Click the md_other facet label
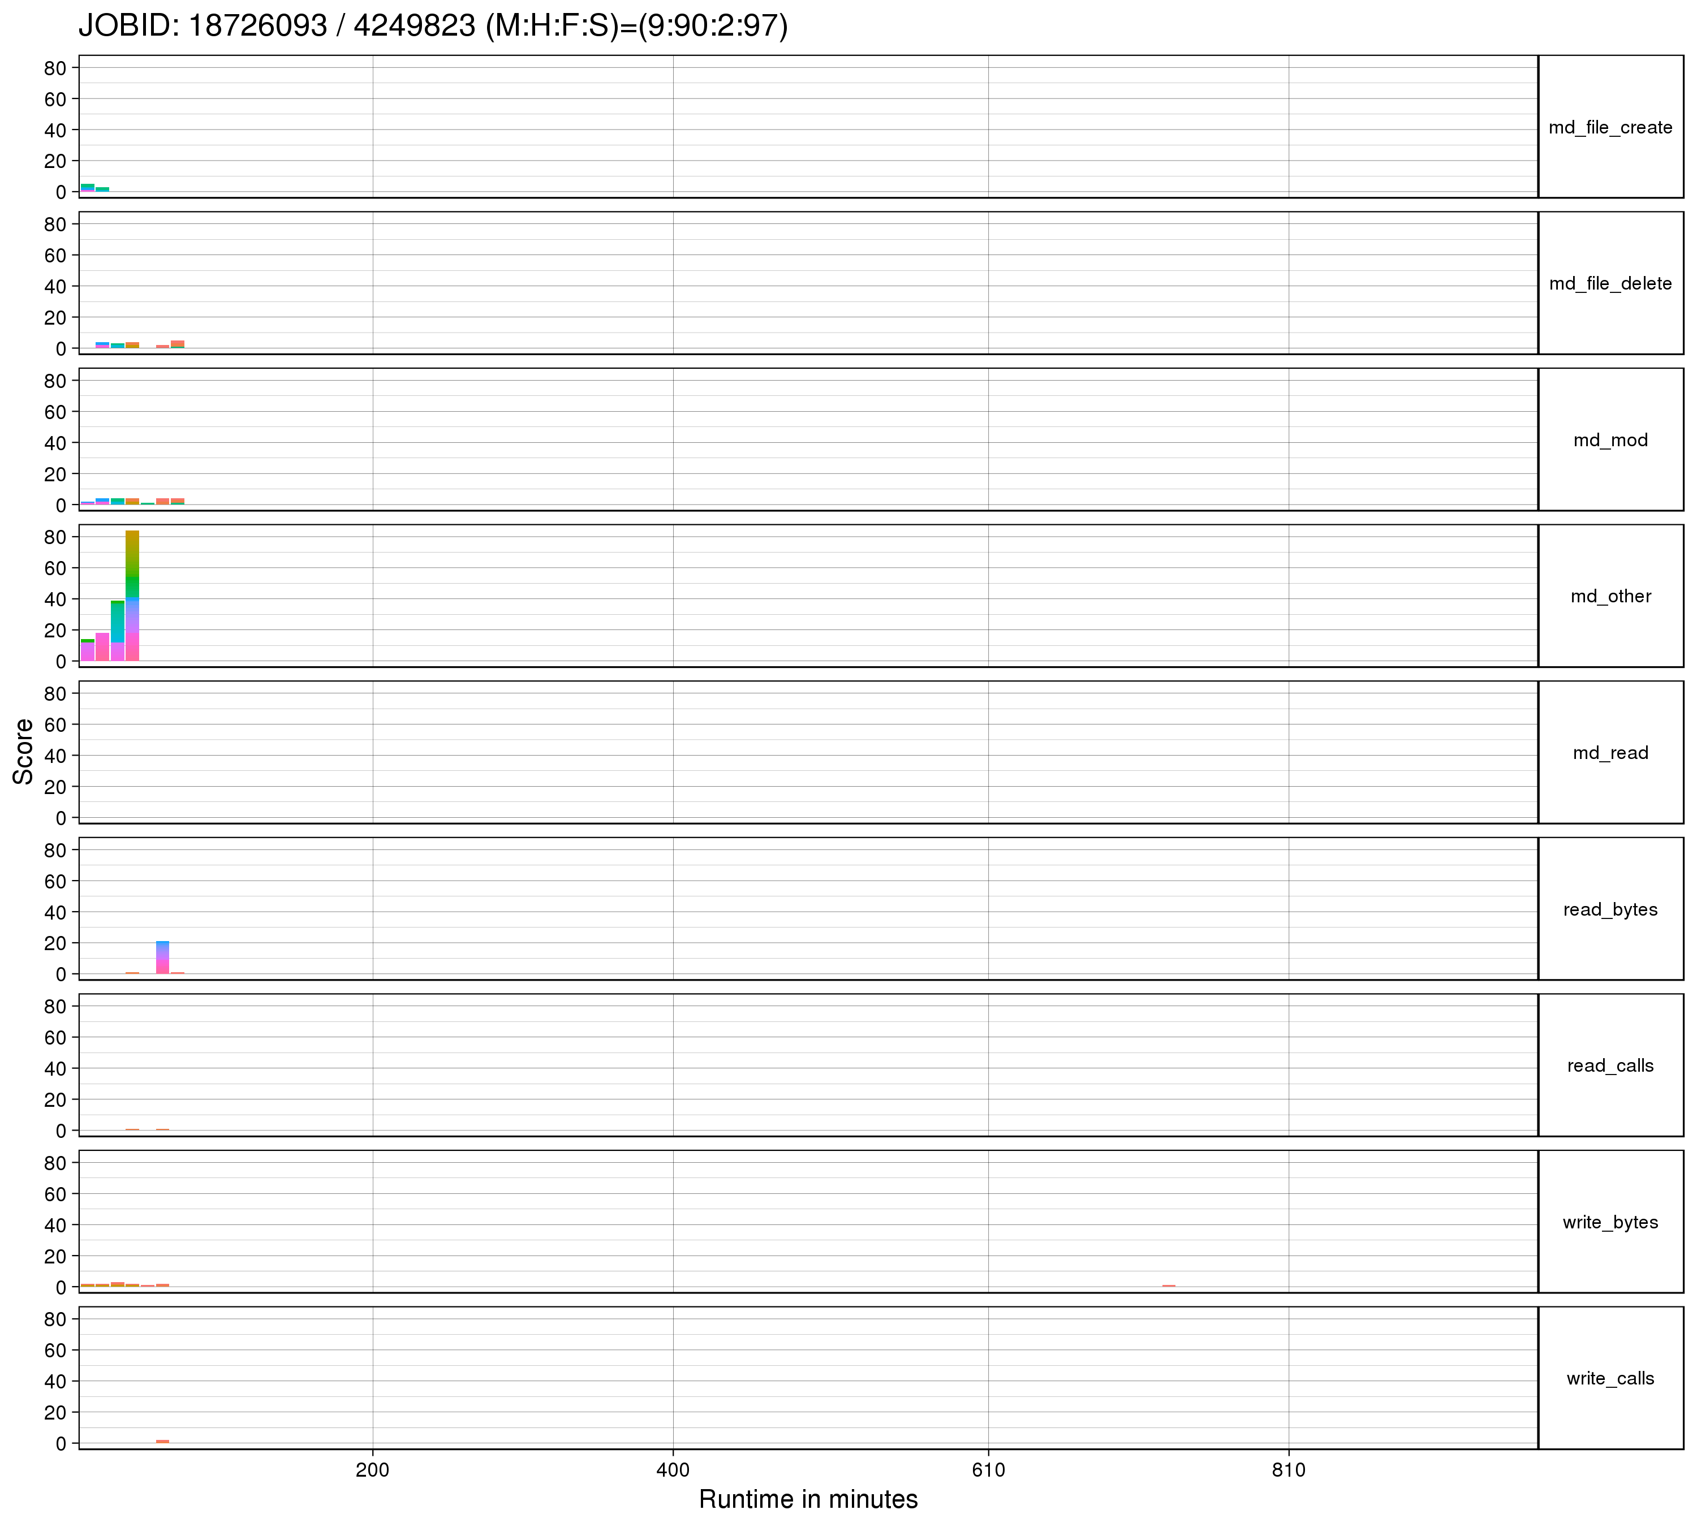This screenshot has width=1697, height=1527. (1610, 597)
